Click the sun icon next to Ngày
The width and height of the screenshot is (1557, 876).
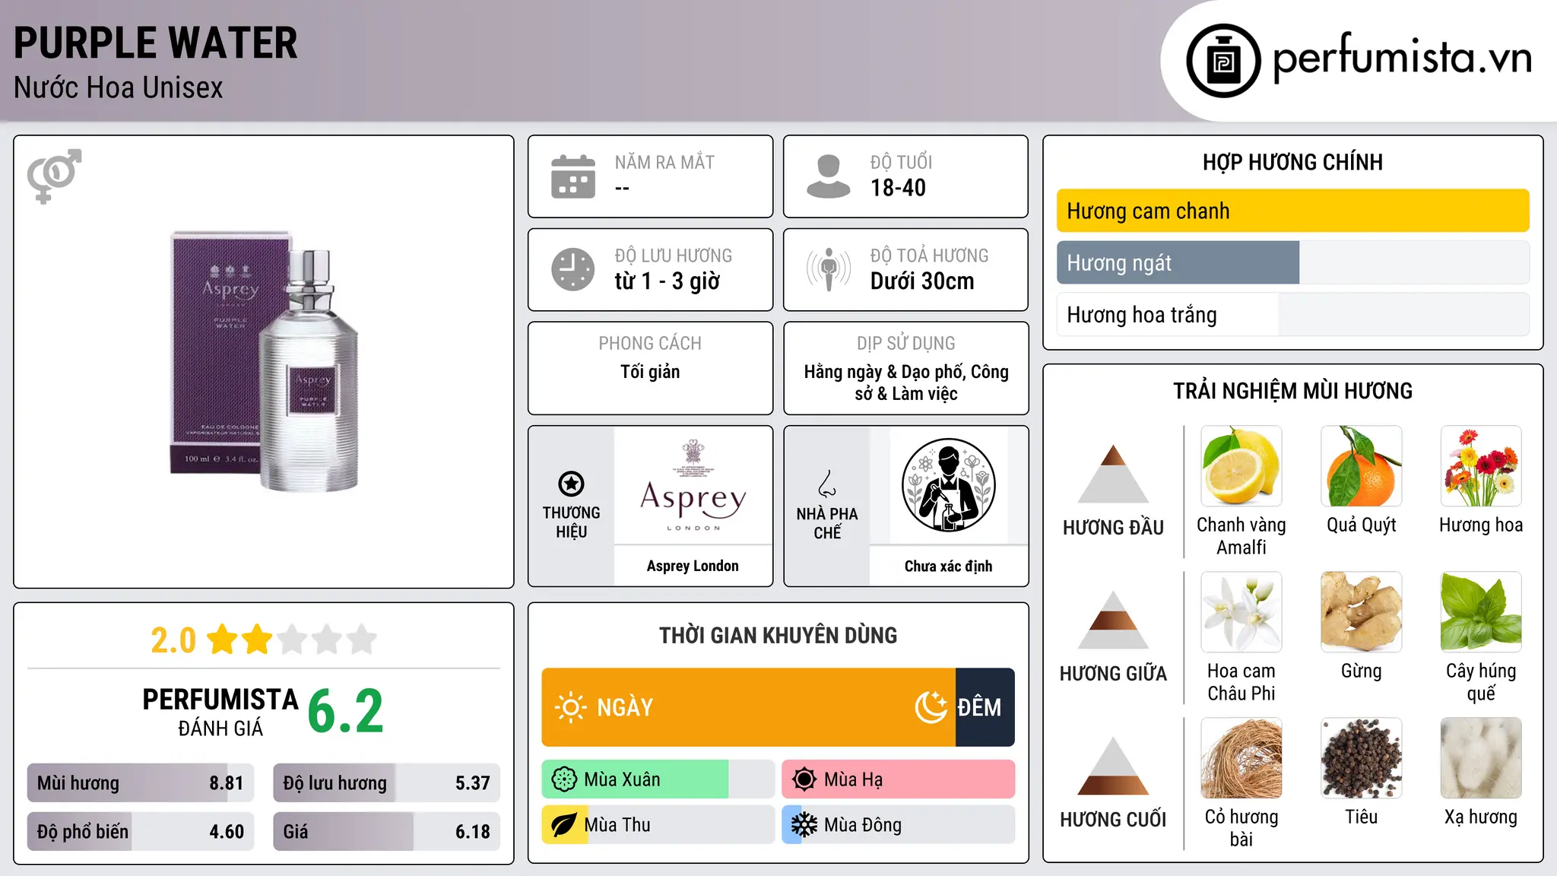[x=570, y=707]
